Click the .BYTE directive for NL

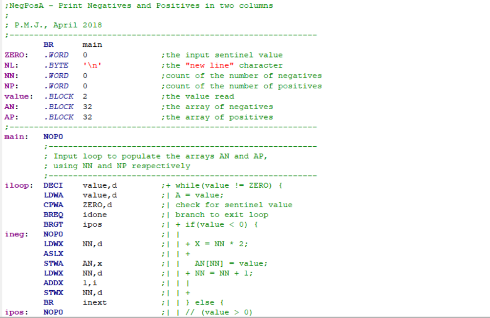coord(57,65)
